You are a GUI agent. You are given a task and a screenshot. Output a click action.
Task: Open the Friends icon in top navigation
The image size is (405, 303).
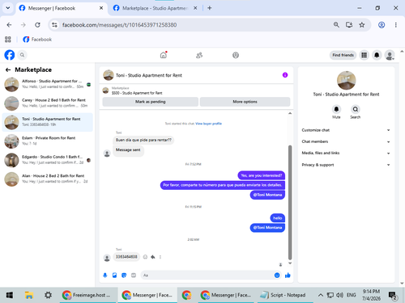(x=199, y=55)
